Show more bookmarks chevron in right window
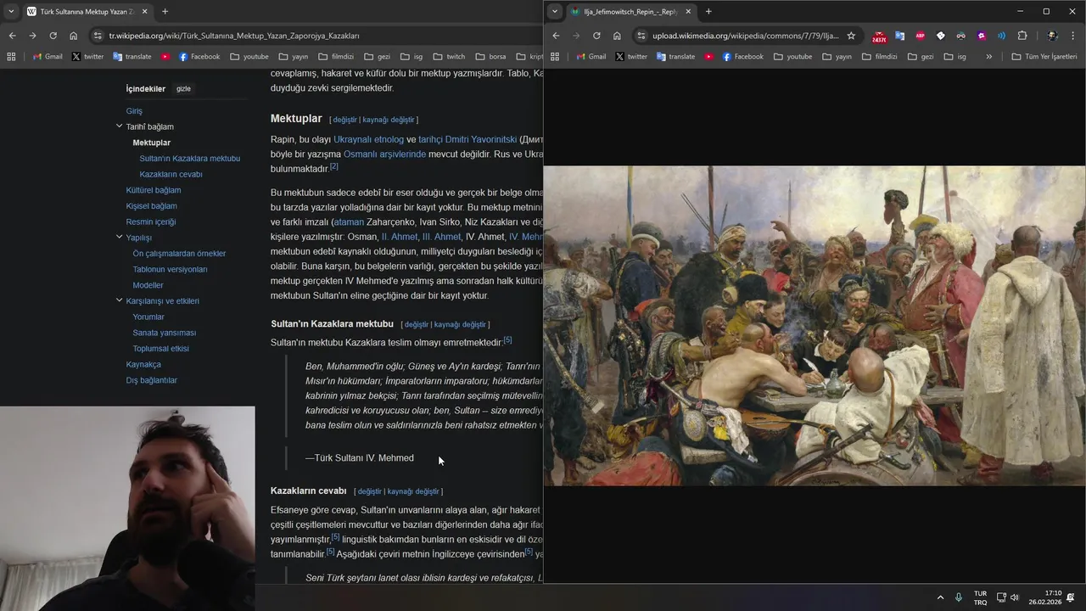This screenshot has width=1086, height=611. [988, 57]
